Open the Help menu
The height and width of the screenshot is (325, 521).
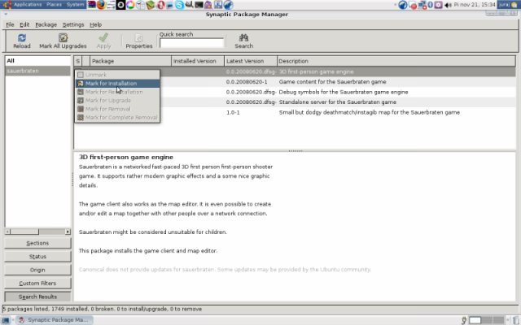coord(96,24)
